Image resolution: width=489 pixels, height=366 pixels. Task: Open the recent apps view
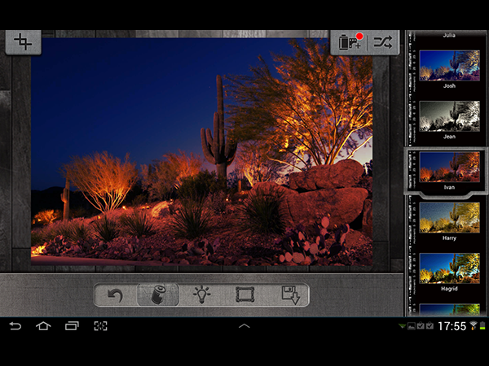click(x=72, y=326)
